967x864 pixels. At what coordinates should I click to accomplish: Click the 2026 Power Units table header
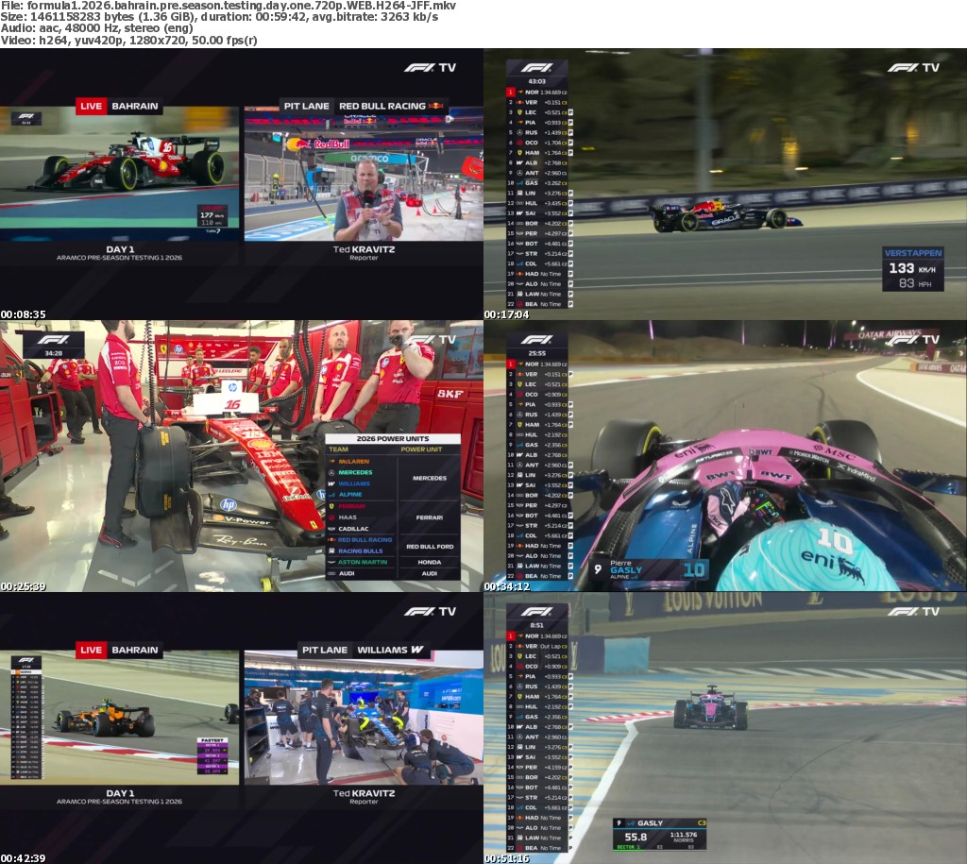point(393,438)
